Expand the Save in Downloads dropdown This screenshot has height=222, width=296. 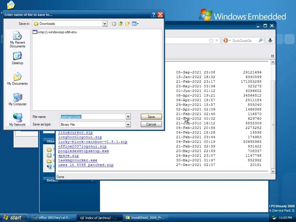tap(105, 24)
